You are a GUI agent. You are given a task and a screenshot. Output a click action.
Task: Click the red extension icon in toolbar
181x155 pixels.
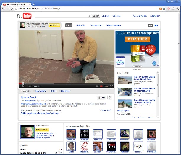click(169, 9)
